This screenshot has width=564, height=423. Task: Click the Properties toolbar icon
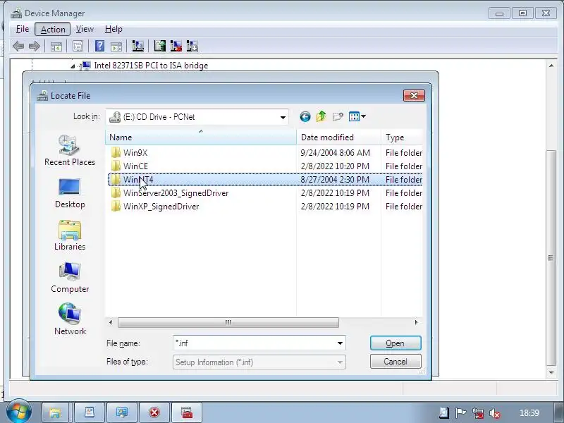click(78, 47)
